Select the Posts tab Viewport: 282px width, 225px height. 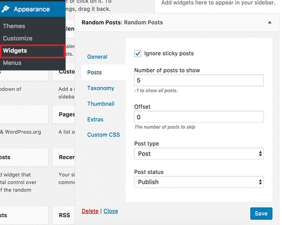click(x=94, y=72)
